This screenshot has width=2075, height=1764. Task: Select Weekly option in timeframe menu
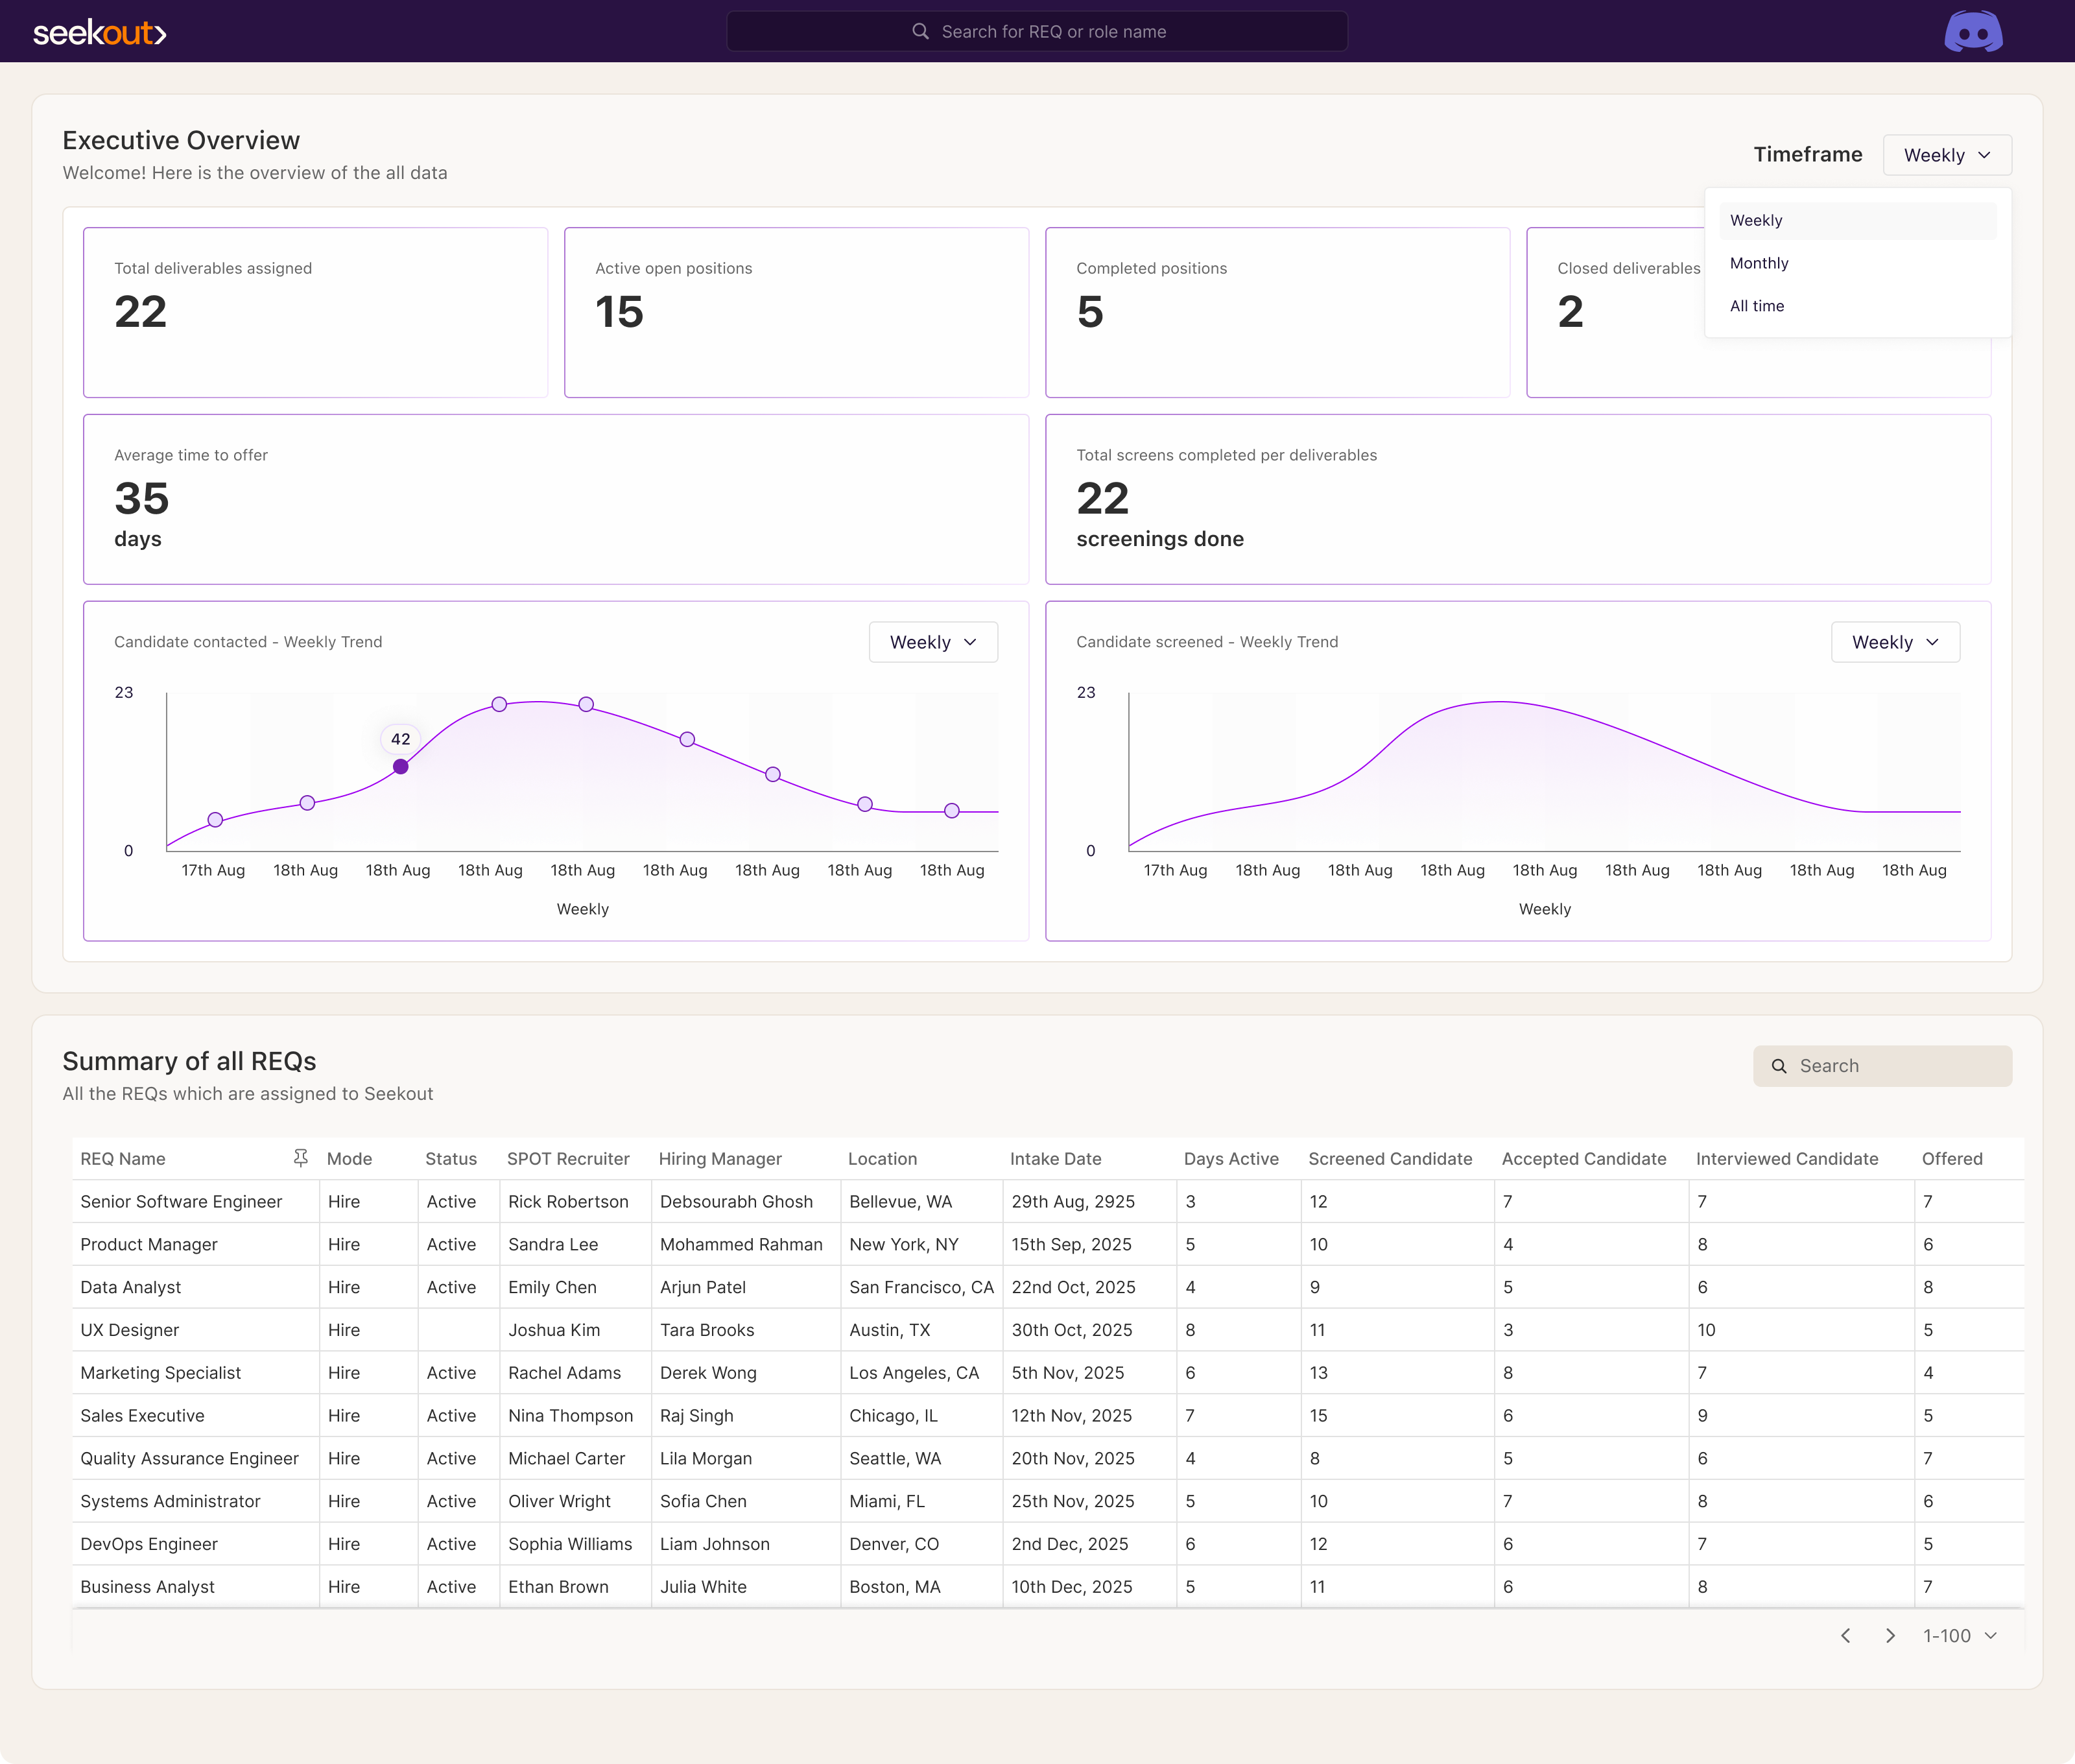click(x=1858, y=221)
